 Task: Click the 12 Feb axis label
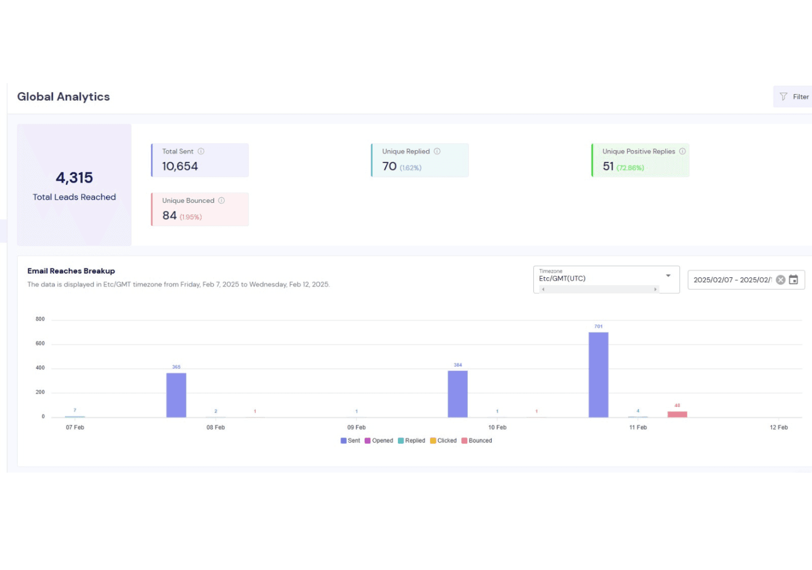point(779,427)
